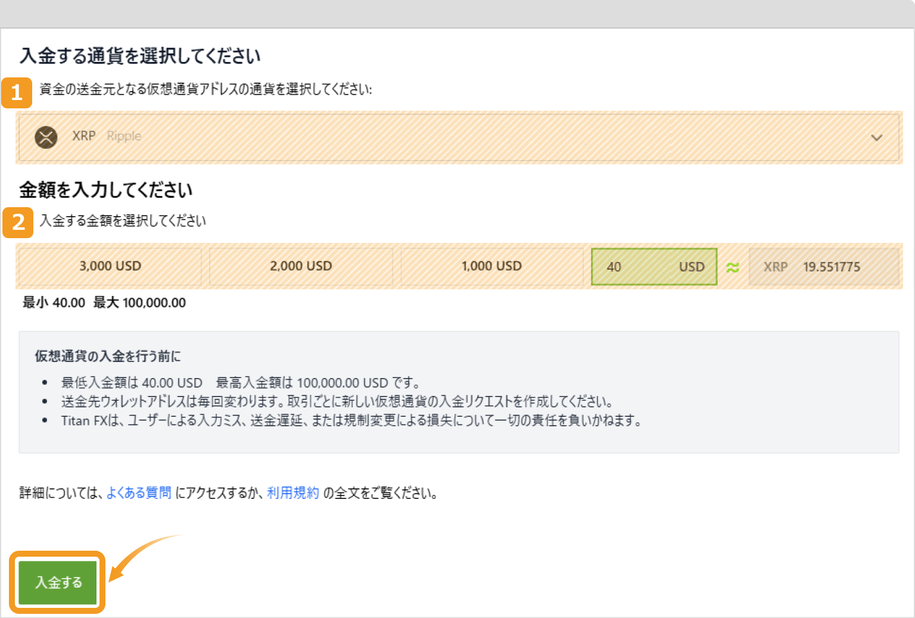915x618 pixels.
Task: Click the orange step 1 badge
Action: [18, 93]
